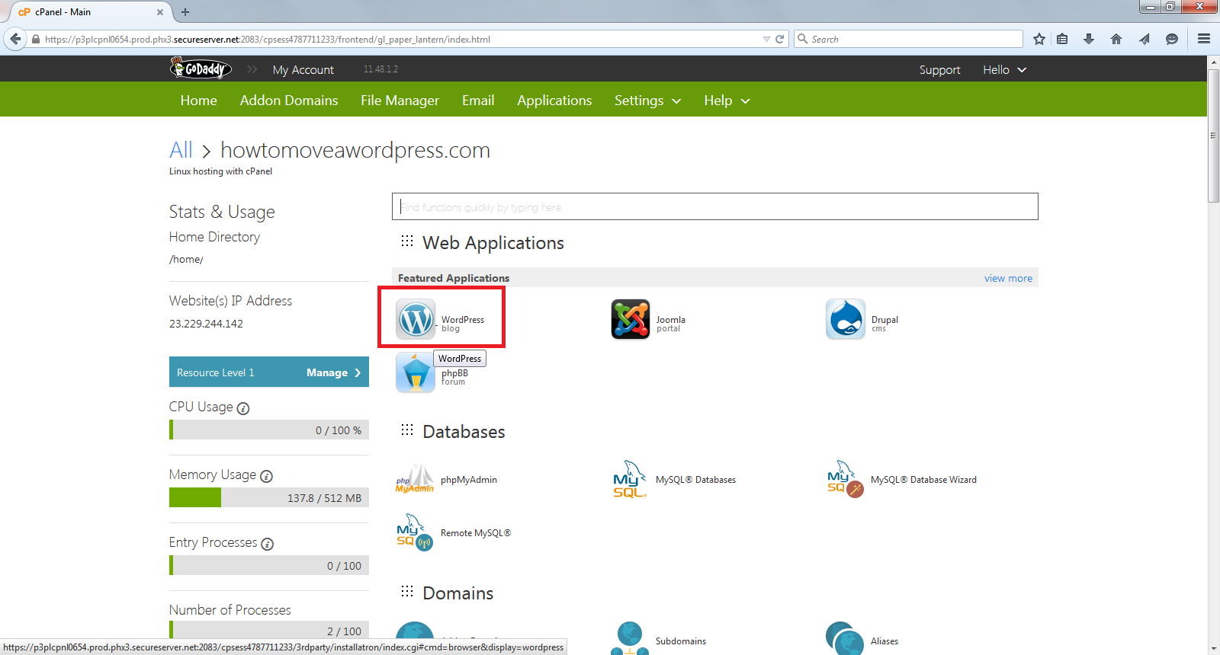
Task: Show CPU Usage info icon
Action: [x=243, y=408]
